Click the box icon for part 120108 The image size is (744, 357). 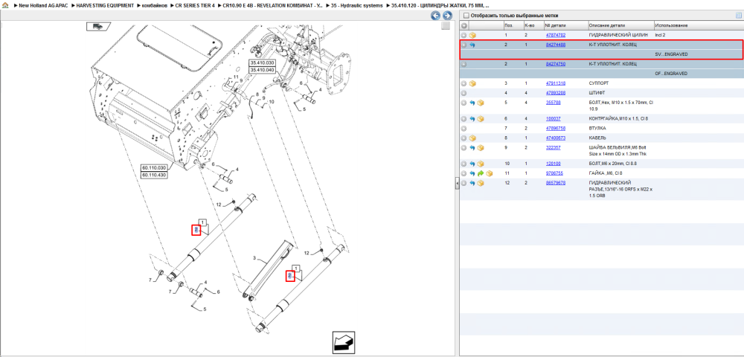coord(481,164)
